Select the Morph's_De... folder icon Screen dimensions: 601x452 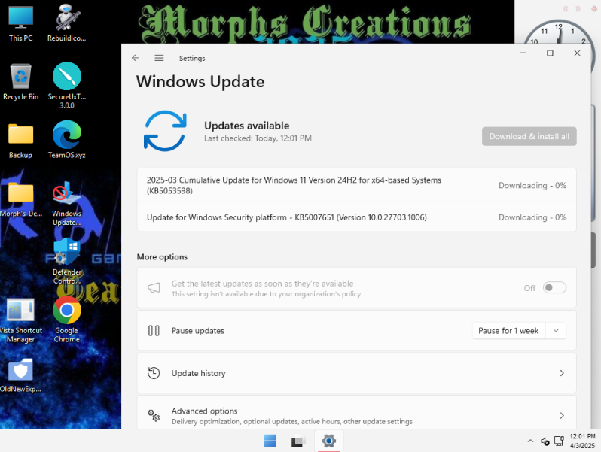20,199
